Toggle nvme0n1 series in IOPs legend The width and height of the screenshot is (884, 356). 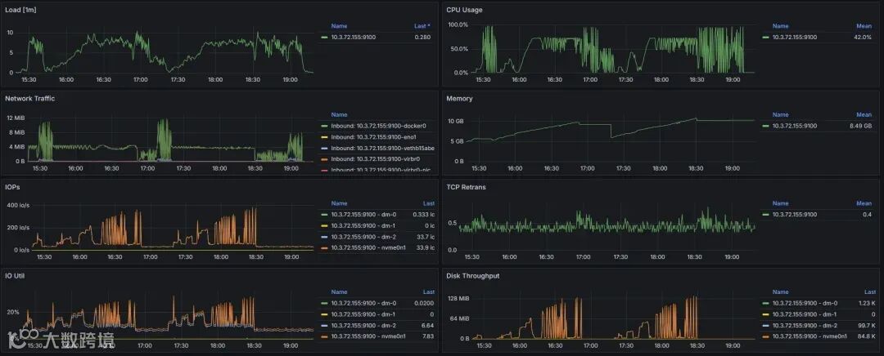[x=368, y=247]
